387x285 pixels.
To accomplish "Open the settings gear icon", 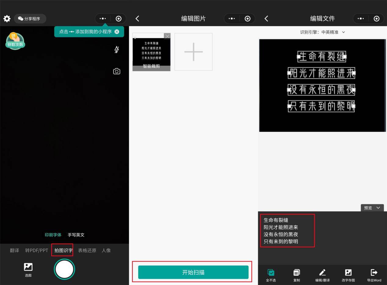I will (x=7, y=19).
